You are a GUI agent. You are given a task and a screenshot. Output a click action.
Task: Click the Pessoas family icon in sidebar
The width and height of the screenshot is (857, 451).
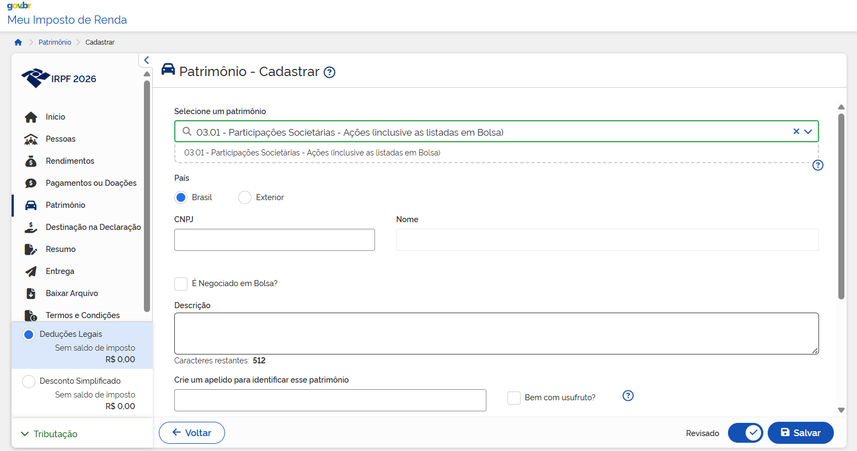(x=31, y=139)
